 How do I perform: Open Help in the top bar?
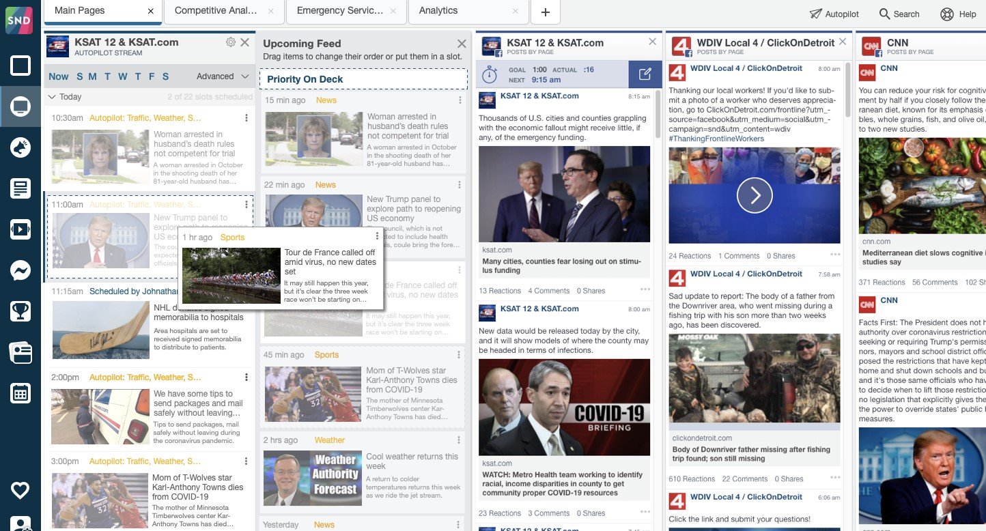pyautogui.click(x=958, y=14)
